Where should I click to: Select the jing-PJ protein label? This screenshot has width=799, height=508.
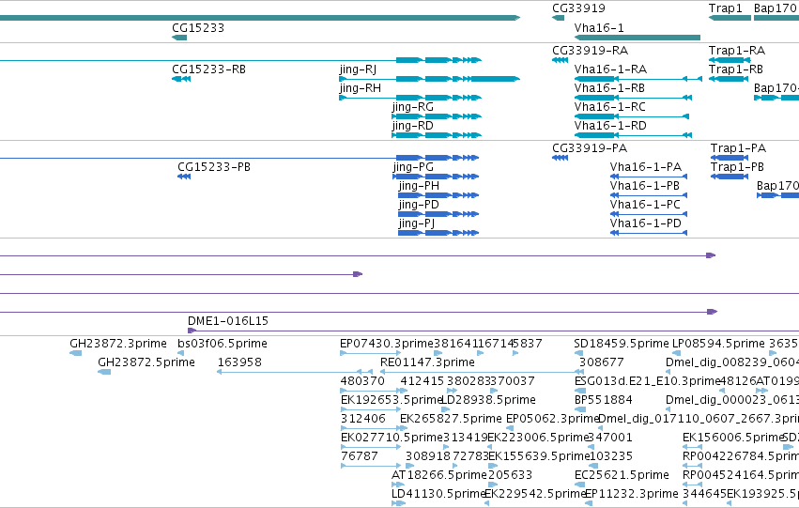click(417, 223)
